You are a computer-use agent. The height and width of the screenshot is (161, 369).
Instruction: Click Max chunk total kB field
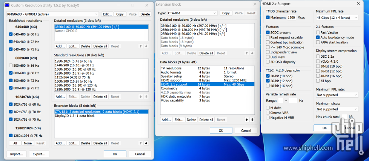(344, 117)
